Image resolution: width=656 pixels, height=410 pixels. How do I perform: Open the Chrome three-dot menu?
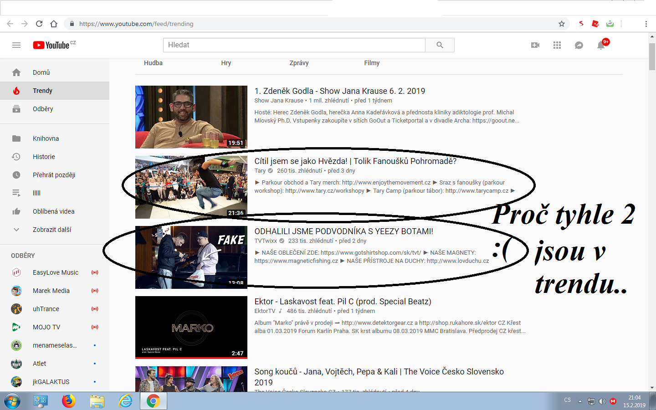pyautogui.click(x=646, y=24)
